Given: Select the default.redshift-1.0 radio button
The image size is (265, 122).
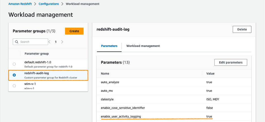Looking at the screenshot, I should [x=14, y=64].
